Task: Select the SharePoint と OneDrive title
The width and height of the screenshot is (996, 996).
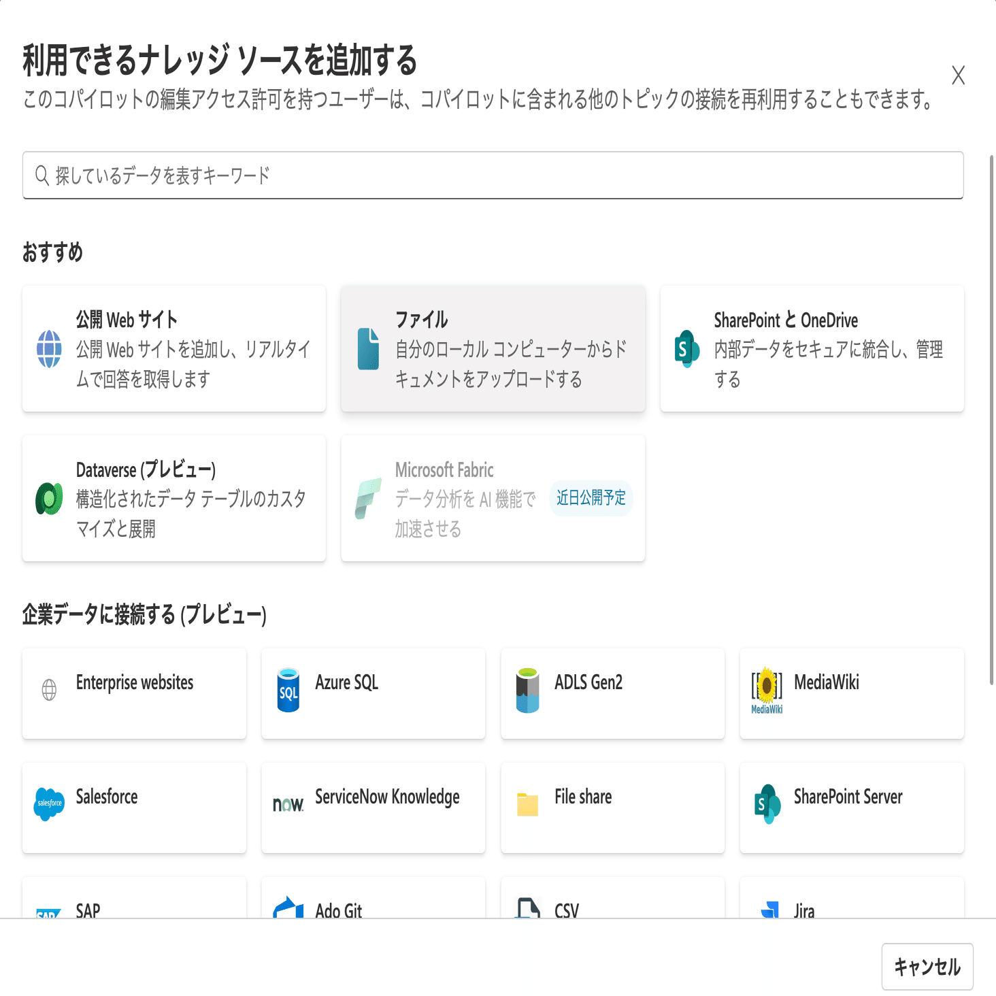Action: coord(786,320)
